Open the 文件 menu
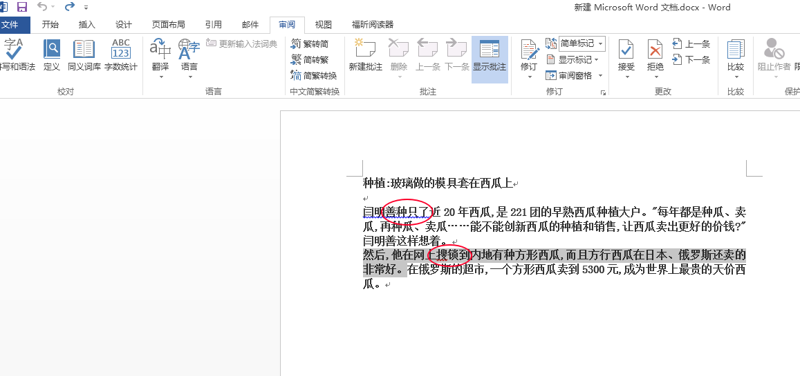 [10, 24]
